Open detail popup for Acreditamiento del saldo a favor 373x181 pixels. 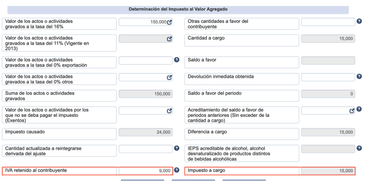point(352,111)
